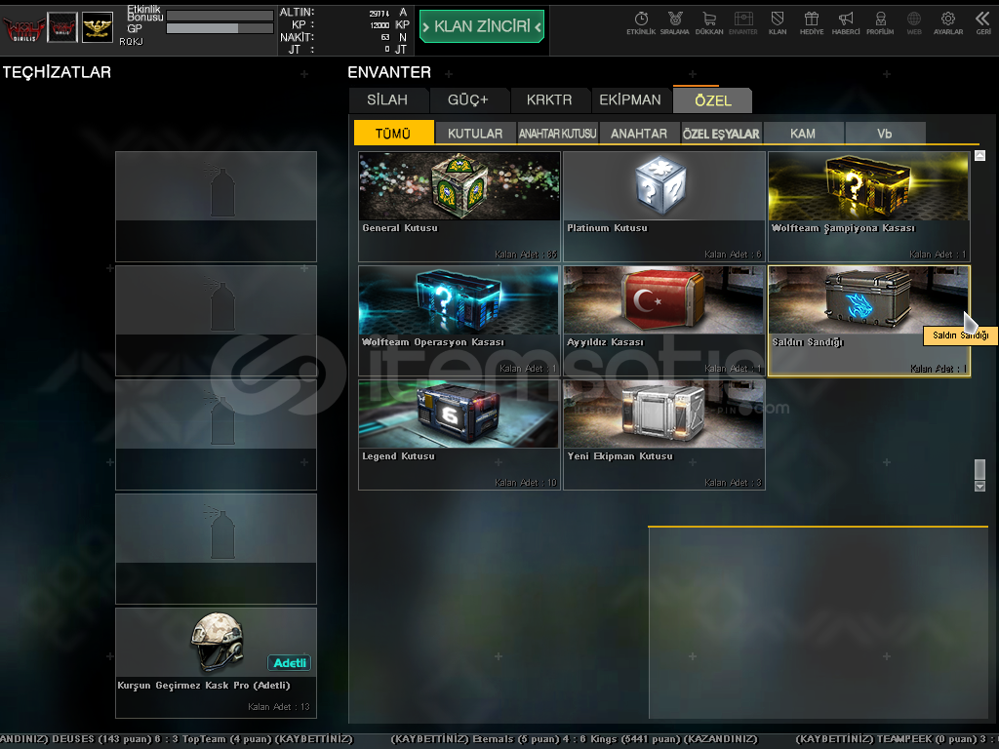The image size is (999, 749).
Task: Select the Tümü filter tab
Action: tap(393, 133)
